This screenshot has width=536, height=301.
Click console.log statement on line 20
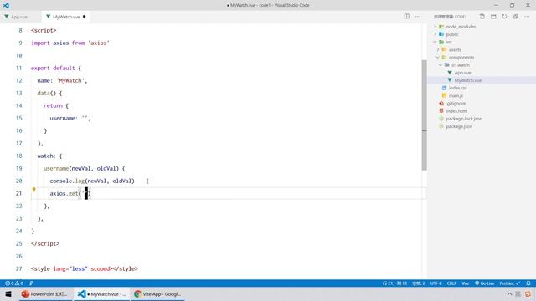coord(92,181)
